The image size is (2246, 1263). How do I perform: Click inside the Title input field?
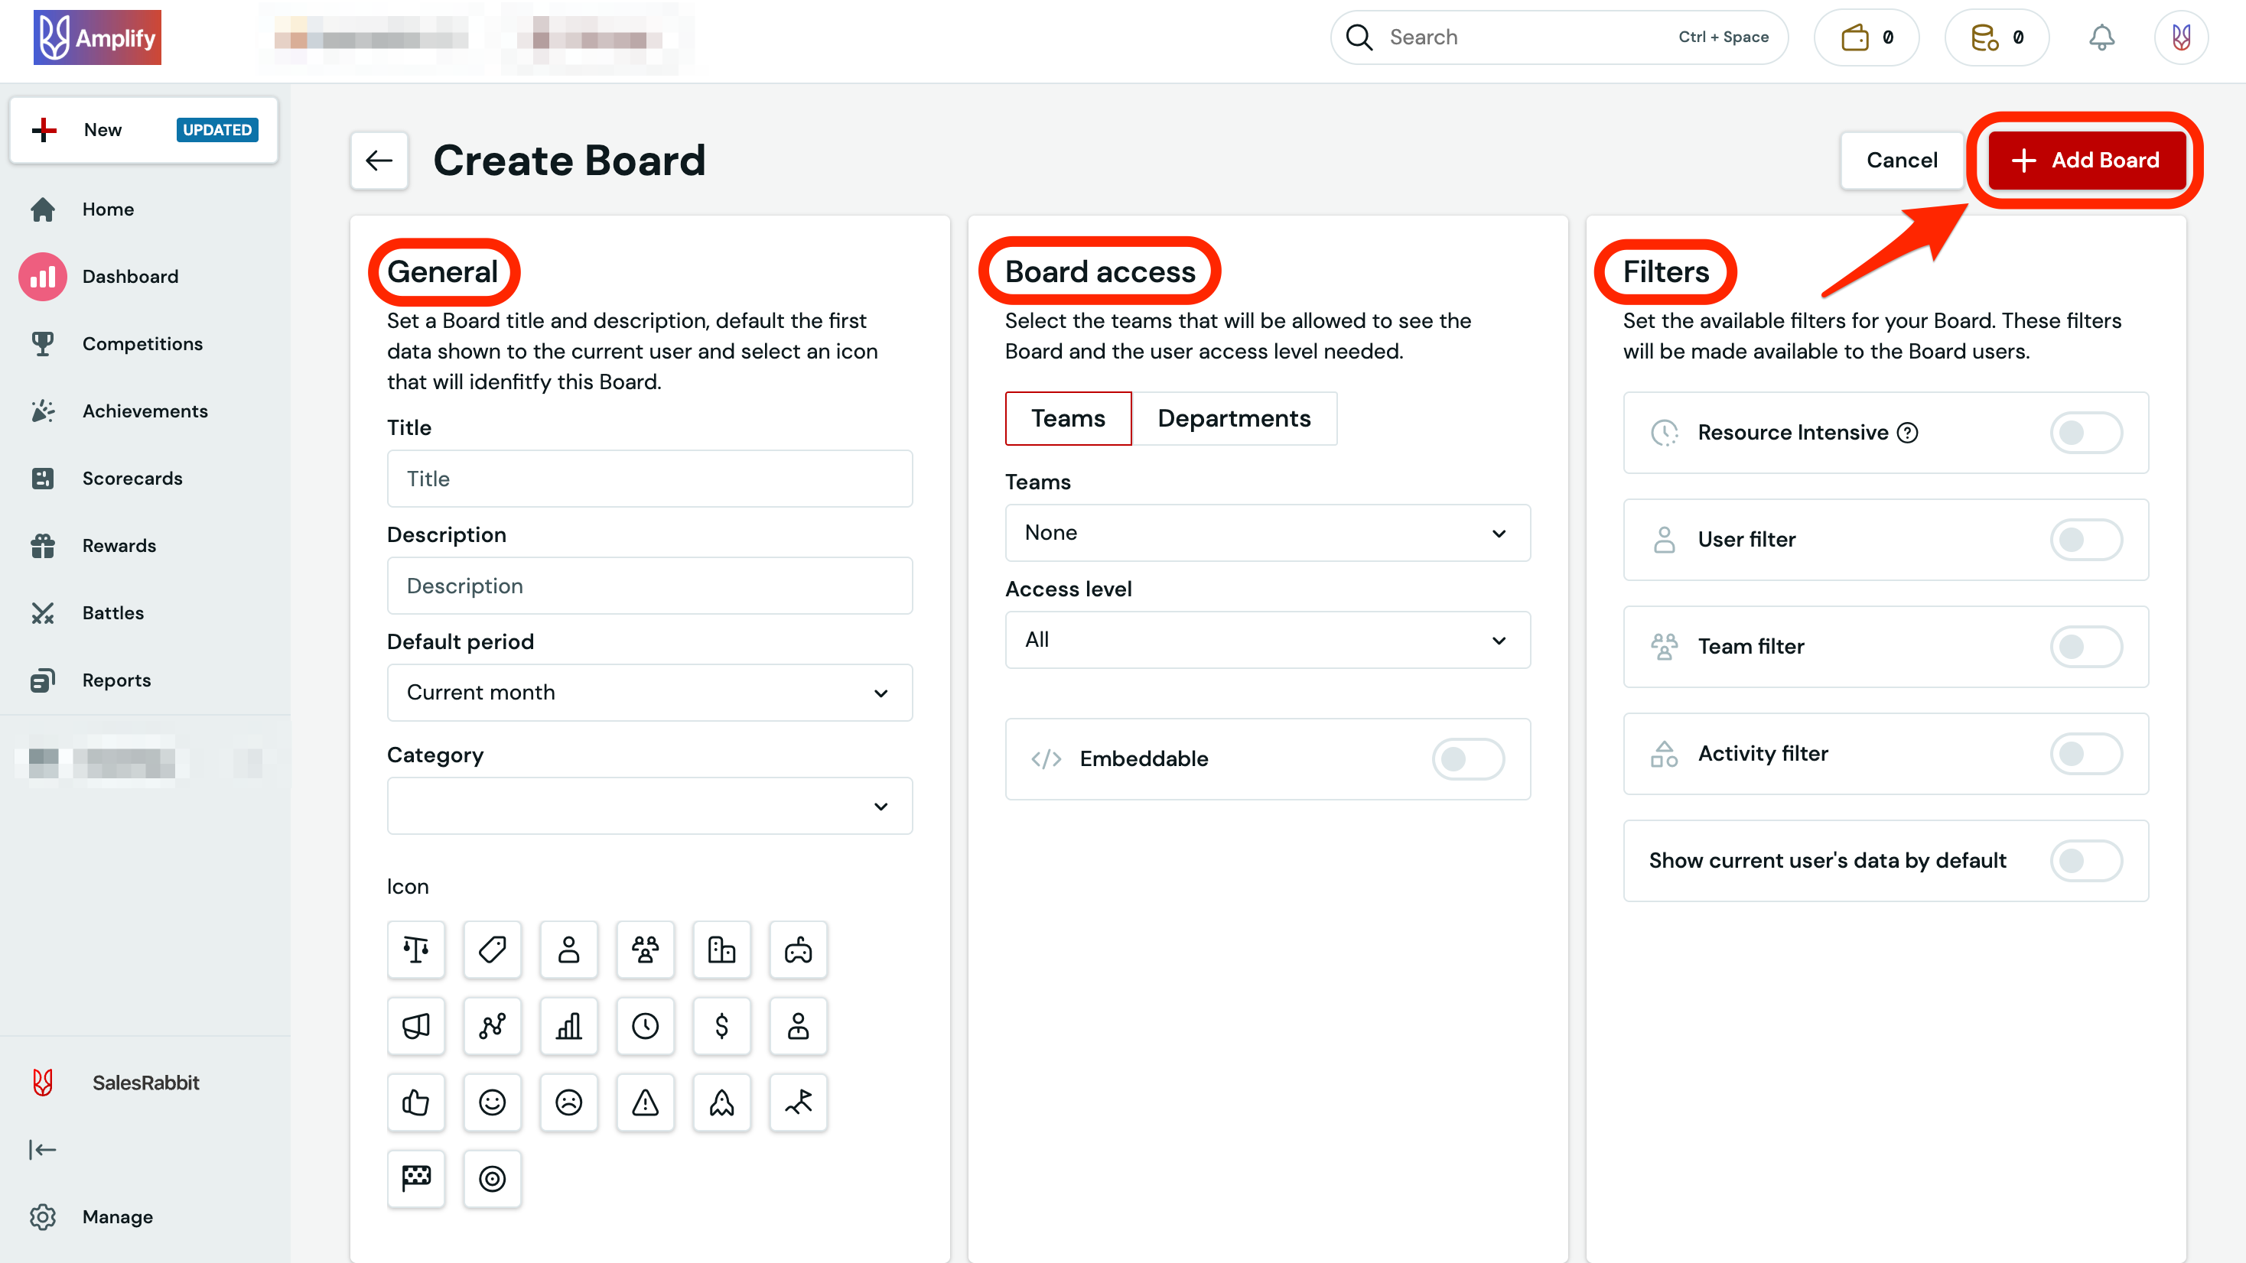click(x=649, y=479)
